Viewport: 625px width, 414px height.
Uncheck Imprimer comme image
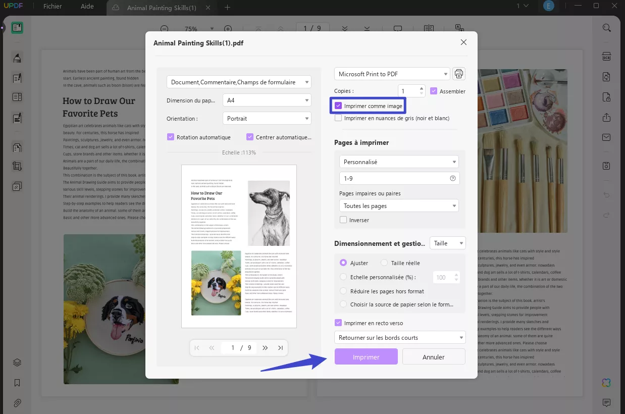(338, 106)
